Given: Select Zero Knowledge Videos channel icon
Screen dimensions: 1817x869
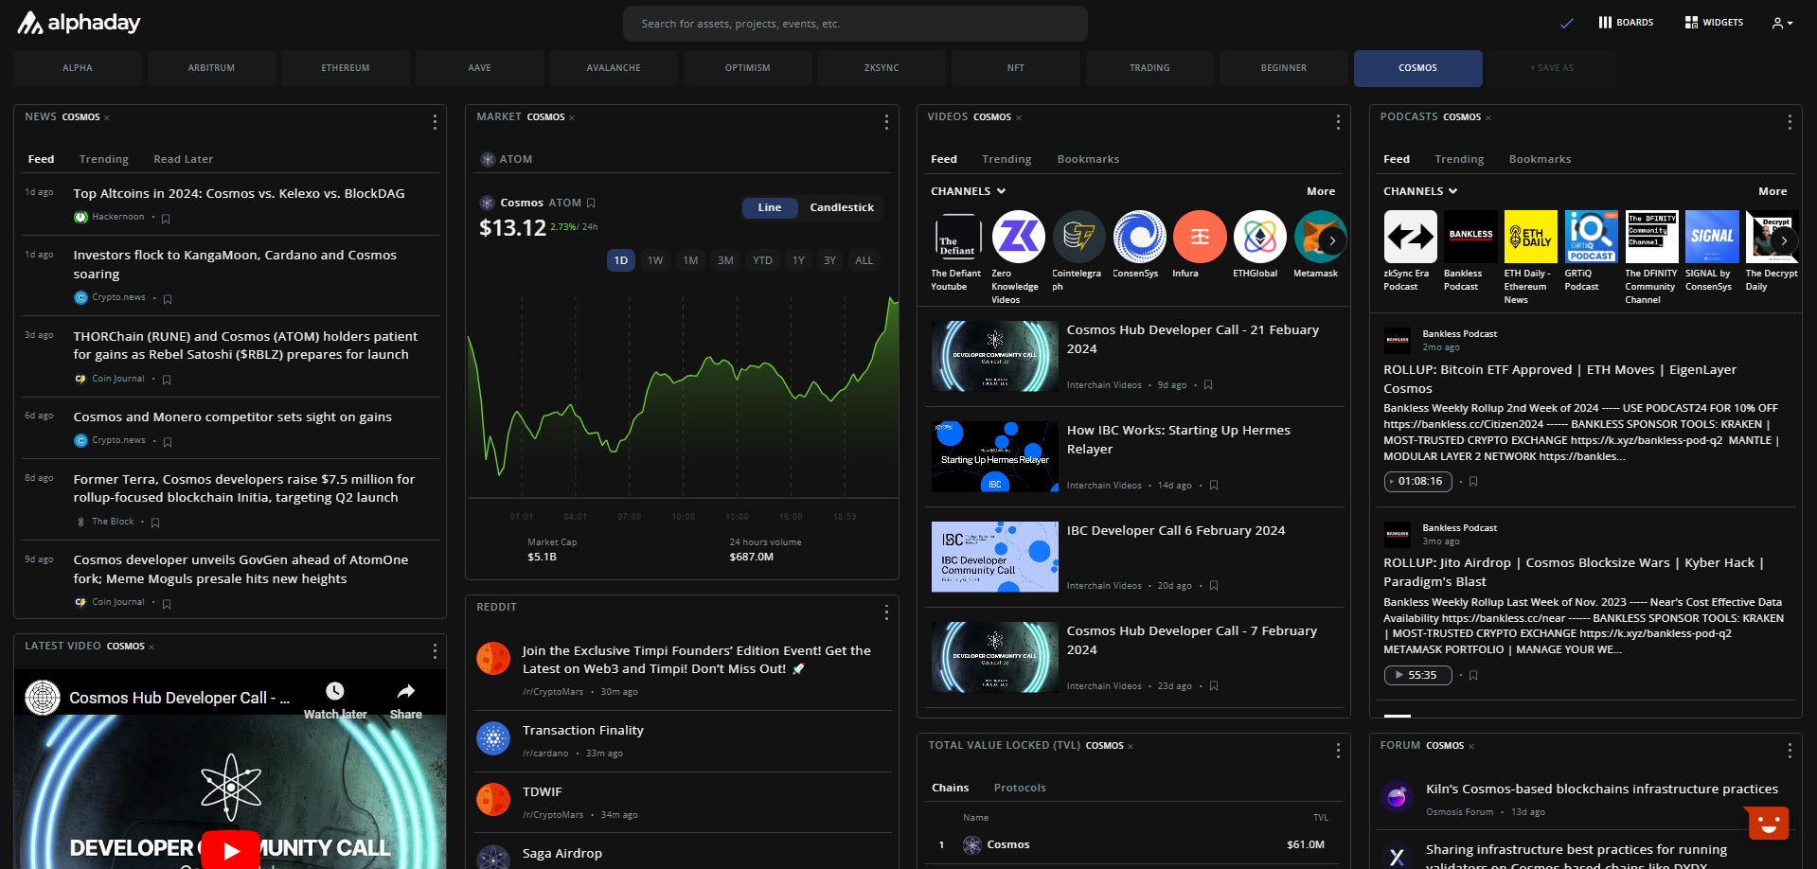Looking at the screenshot, I should click(x=1018, y=237).
